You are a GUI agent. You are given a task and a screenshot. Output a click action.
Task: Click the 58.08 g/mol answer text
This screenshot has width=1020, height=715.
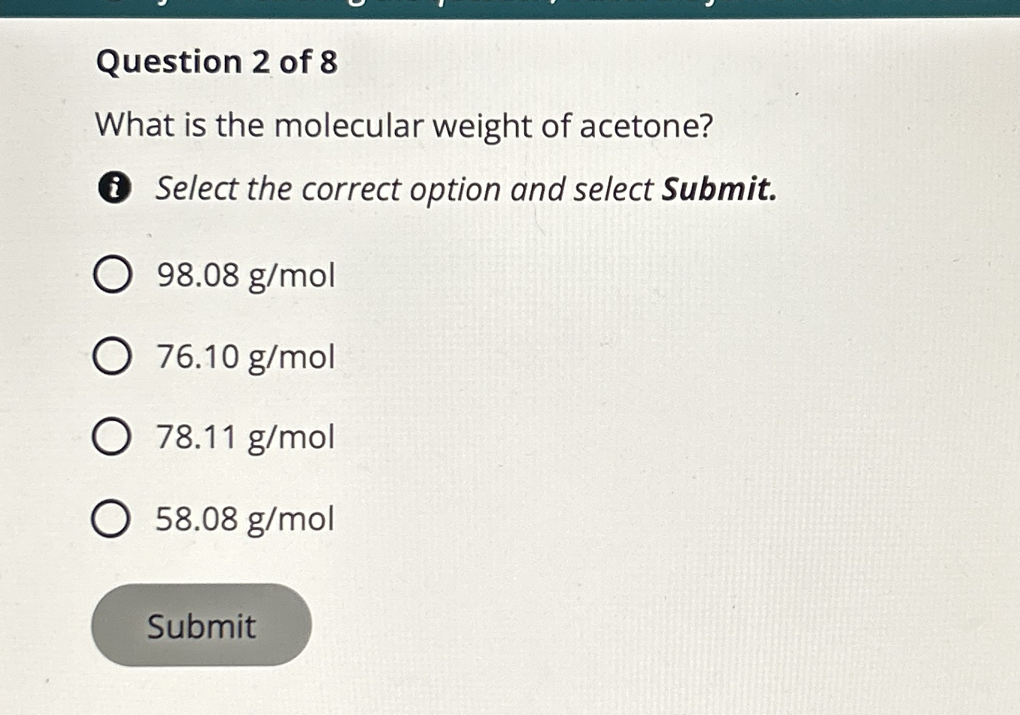tap(243, 518)
